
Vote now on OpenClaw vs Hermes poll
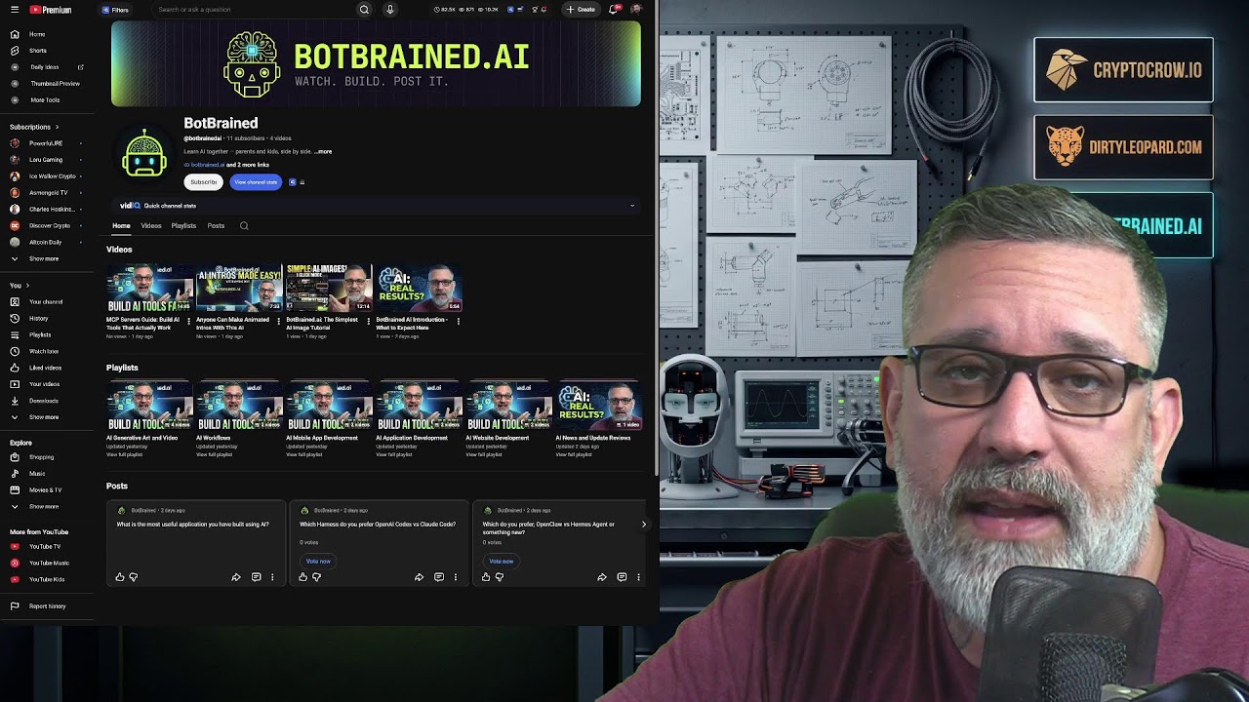[x=502, y=562]
